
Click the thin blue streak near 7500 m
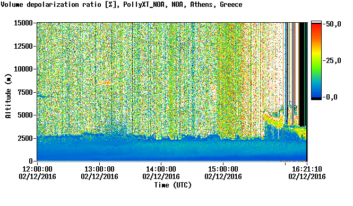tap(45, 96)
